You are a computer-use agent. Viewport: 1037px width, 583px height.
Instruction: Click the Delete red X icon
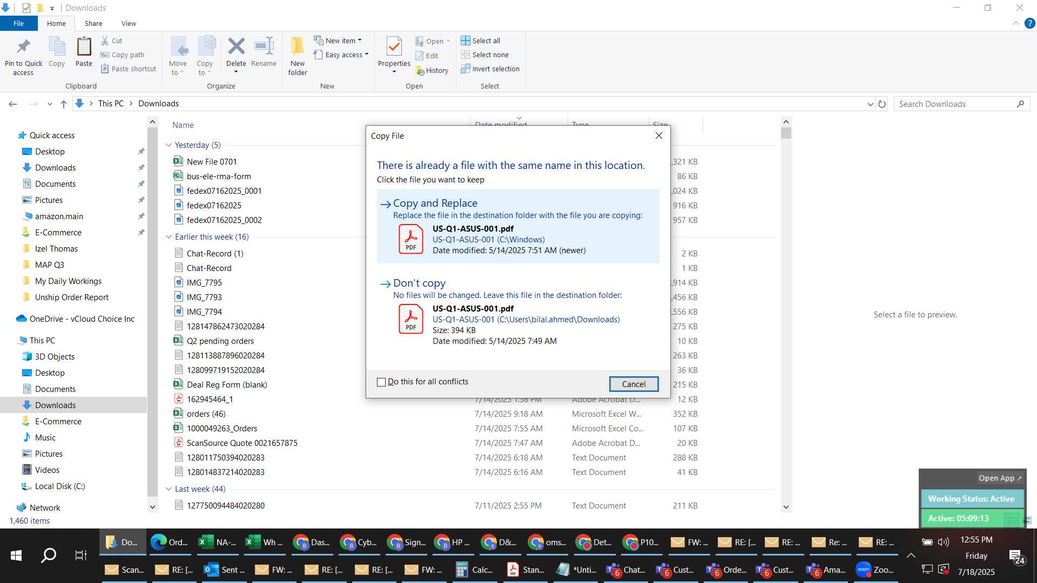click(236, 46)
